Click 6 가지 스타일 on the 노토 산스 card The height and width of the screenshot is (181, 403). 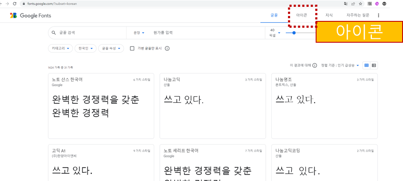(142, 80)
